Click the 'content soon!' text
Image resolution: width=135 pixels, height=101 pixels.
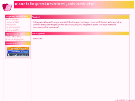38,39
